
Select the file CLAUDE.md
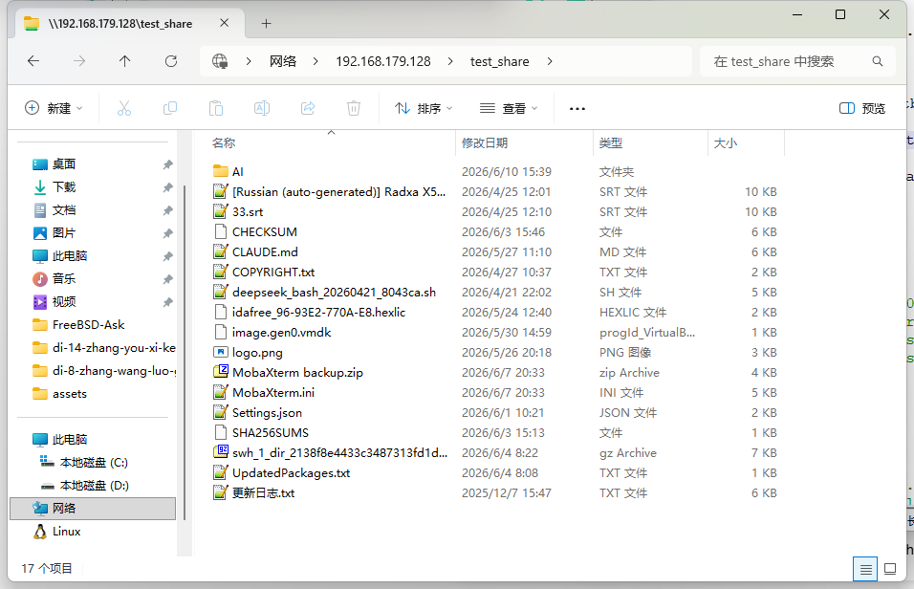tap(265, 251)
